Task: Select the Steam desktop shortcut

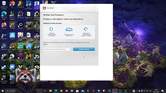Action: (x=4, y=68)
